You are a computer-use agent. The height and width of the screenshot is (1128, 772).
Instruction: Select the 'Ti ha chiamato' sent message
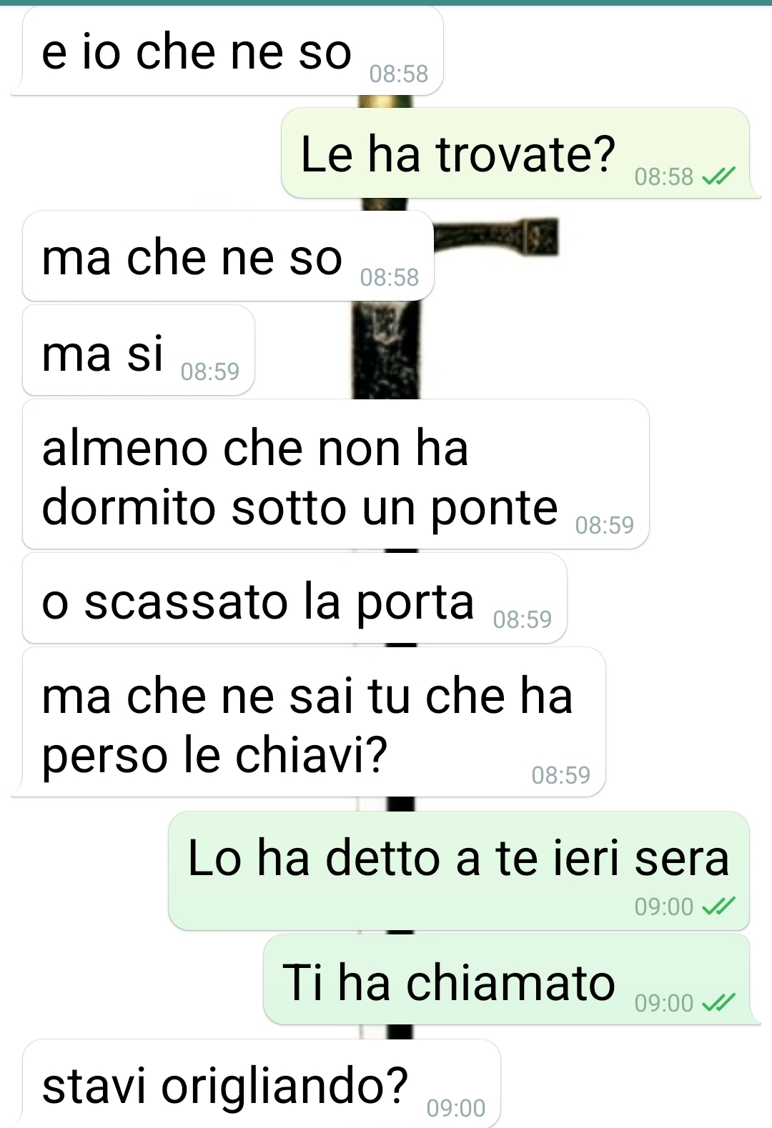point(507,980)
